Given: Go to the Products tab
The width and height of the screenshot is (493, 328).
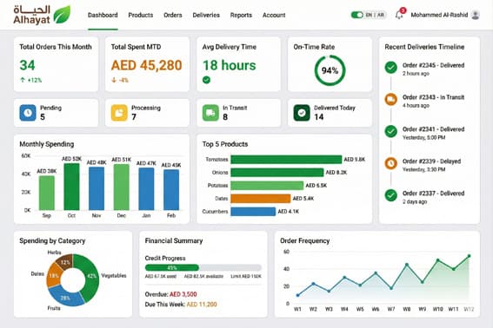Looking at the screenshot, I should click(141, 15).
